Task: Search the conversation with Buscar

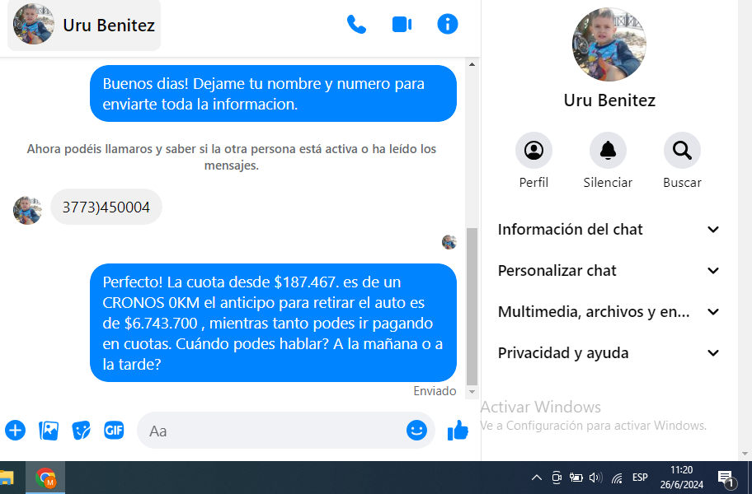Action: tap(682, 151)
